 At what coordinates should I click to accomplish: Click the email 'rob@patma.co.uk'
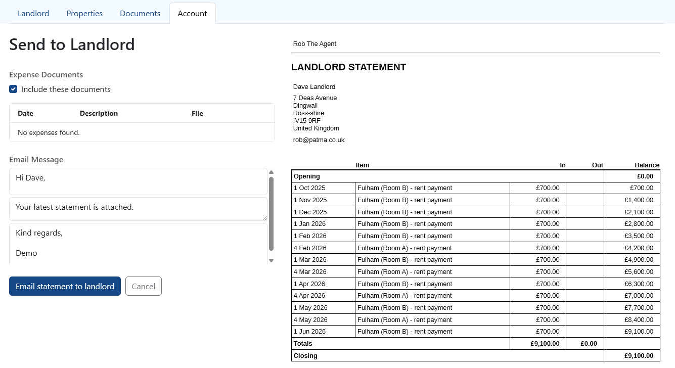click(x=319, y=140)
